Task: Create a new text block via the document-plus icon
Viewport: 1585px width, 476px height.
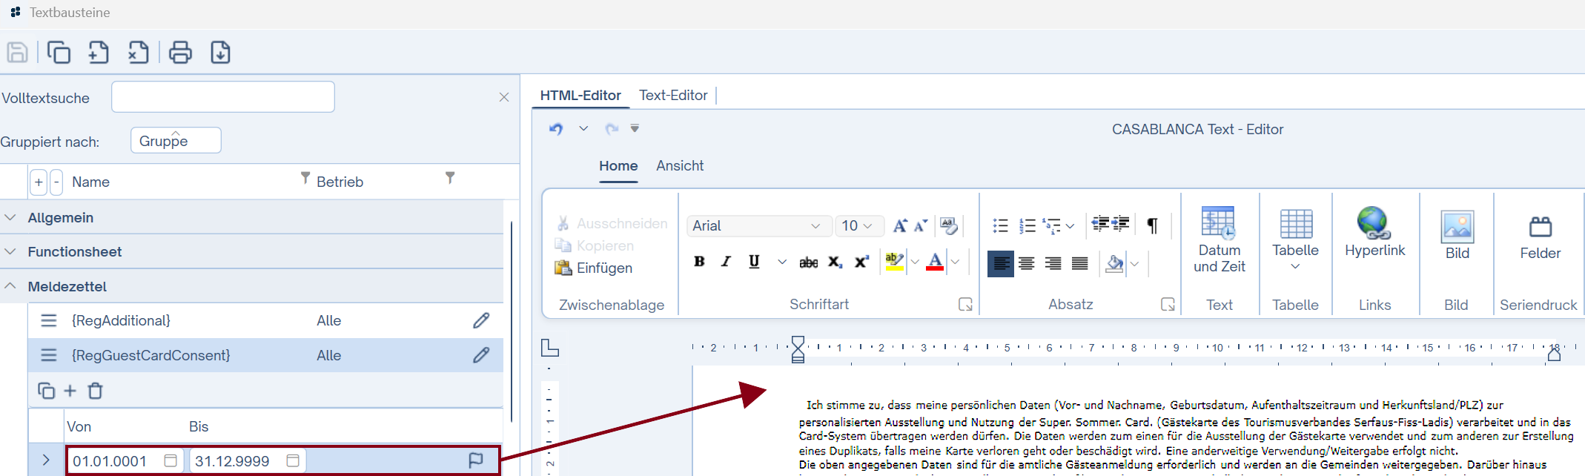Action: pyautogui.click(x=98, y=53)
